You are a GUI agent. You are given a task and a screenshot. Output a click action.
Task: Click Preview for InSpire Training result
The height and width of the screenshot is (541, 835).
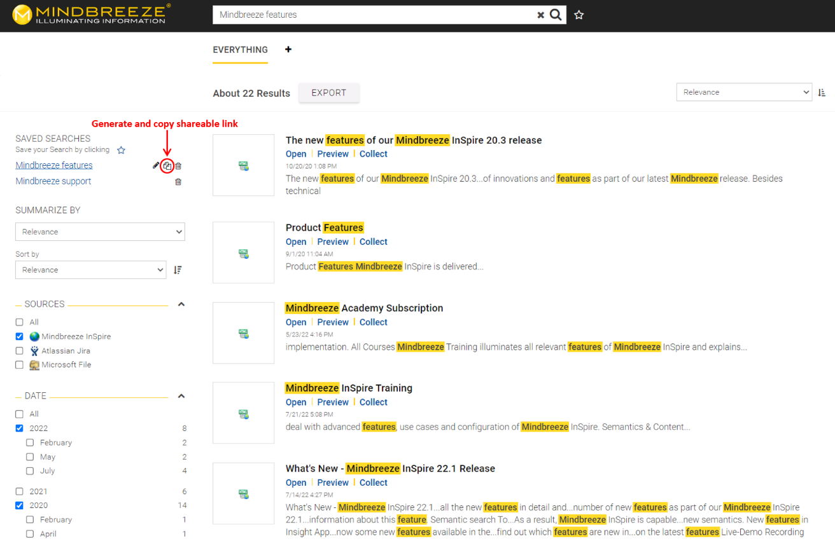click(x=333, y=402)
